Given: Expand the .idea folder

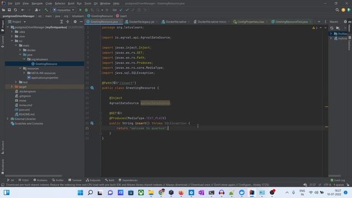Looking at the screenshot, I should coord(12,32).
